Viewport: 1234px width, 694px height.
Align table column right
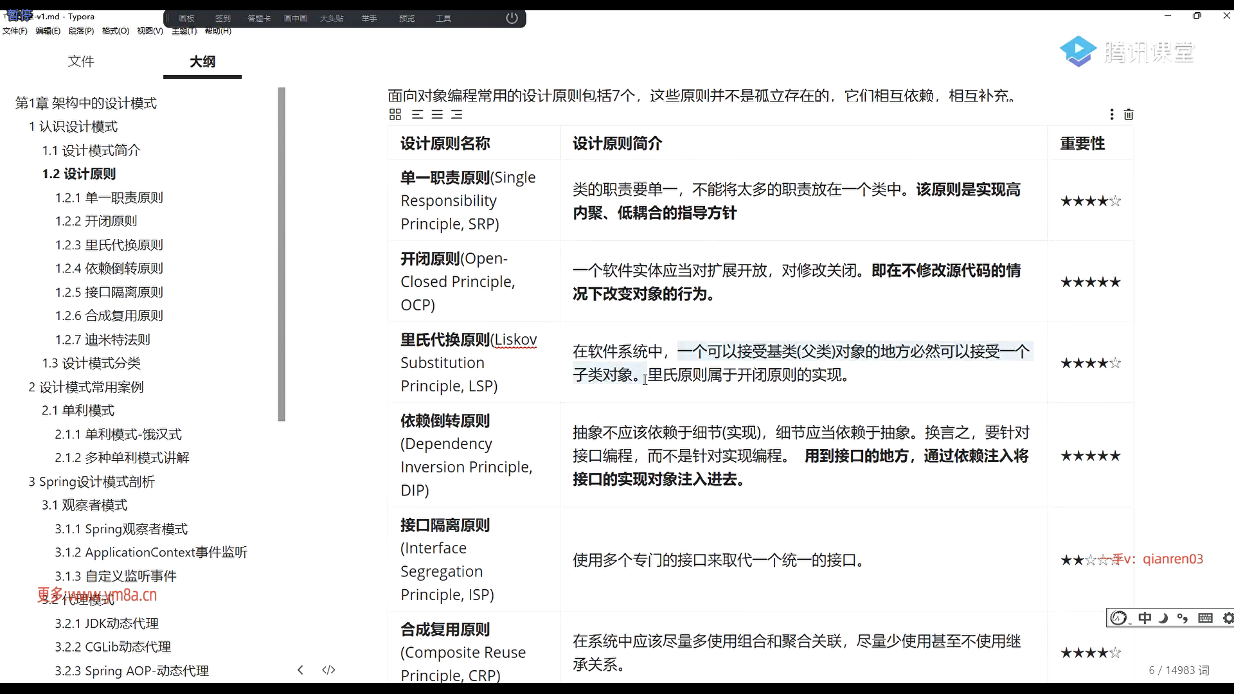(x=457, y=114)
